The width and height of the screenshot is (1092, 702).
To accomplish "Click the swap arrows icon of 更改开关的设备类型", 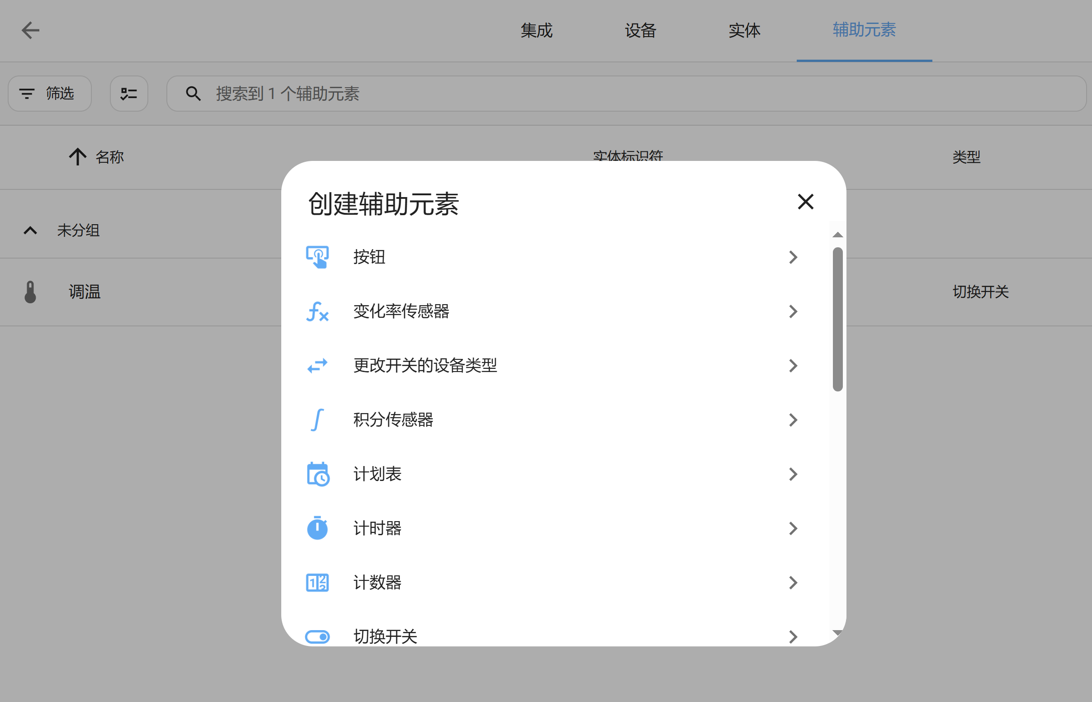I will (x=317, y=366).
